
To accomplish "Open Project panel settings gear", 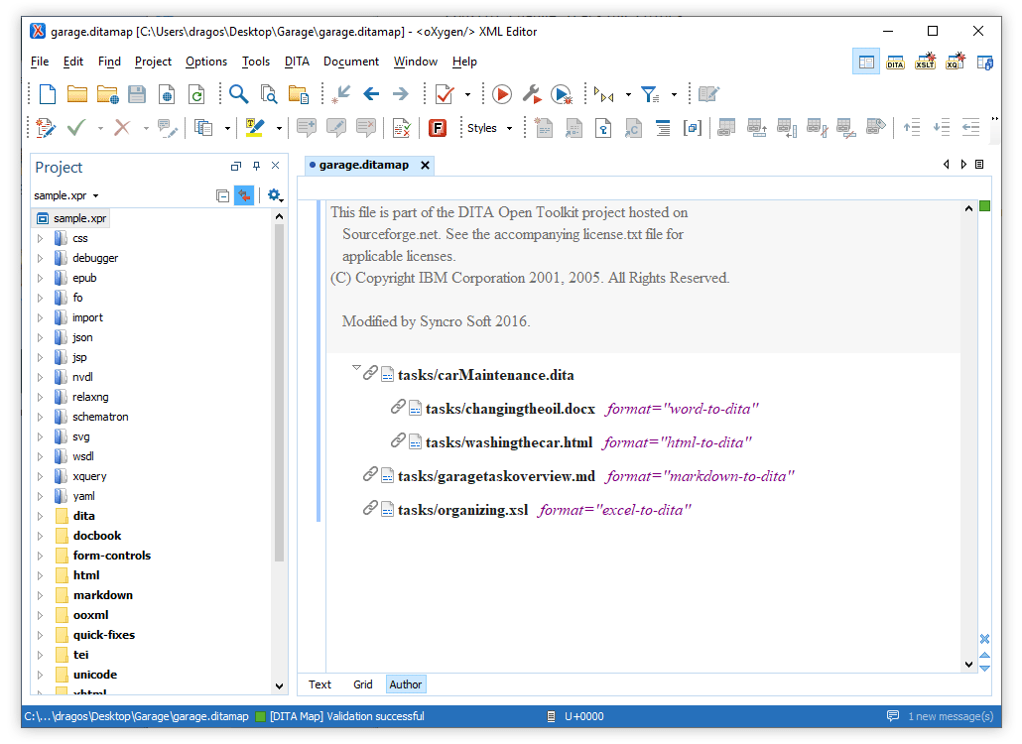I will coord(275,195).
